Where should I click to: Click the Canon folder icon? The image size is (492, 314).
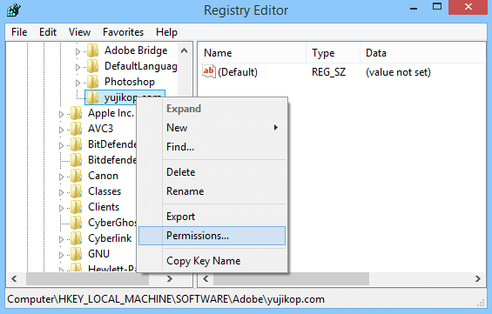click(x=77, y=176)
